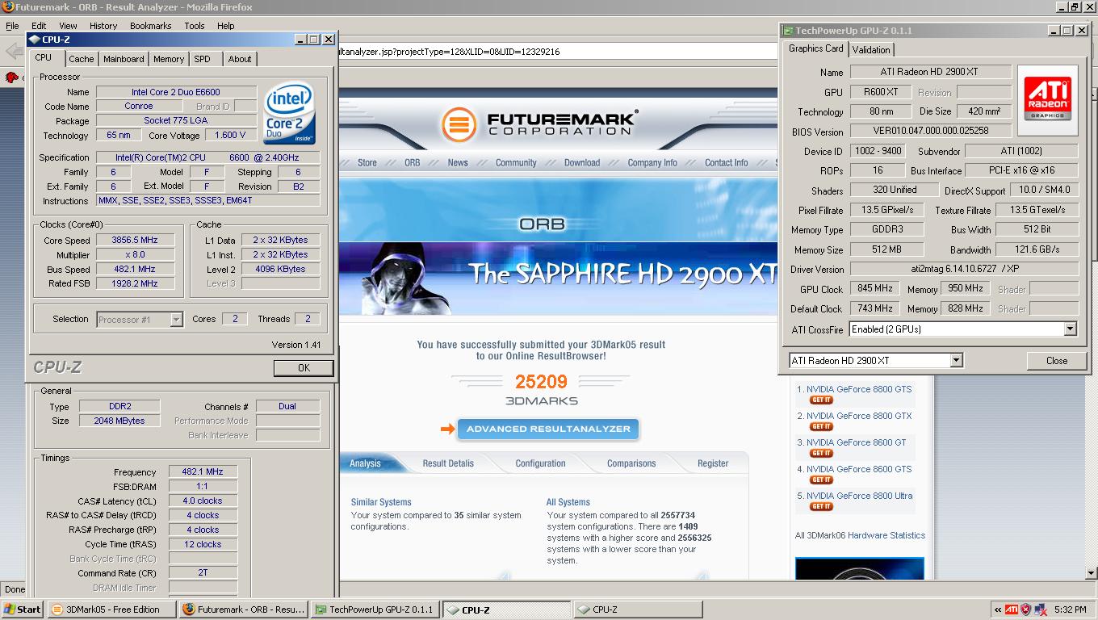This screenshot has height=620, width=1098.
Task: Open the Start menu
Action: [x=23, y=610]
